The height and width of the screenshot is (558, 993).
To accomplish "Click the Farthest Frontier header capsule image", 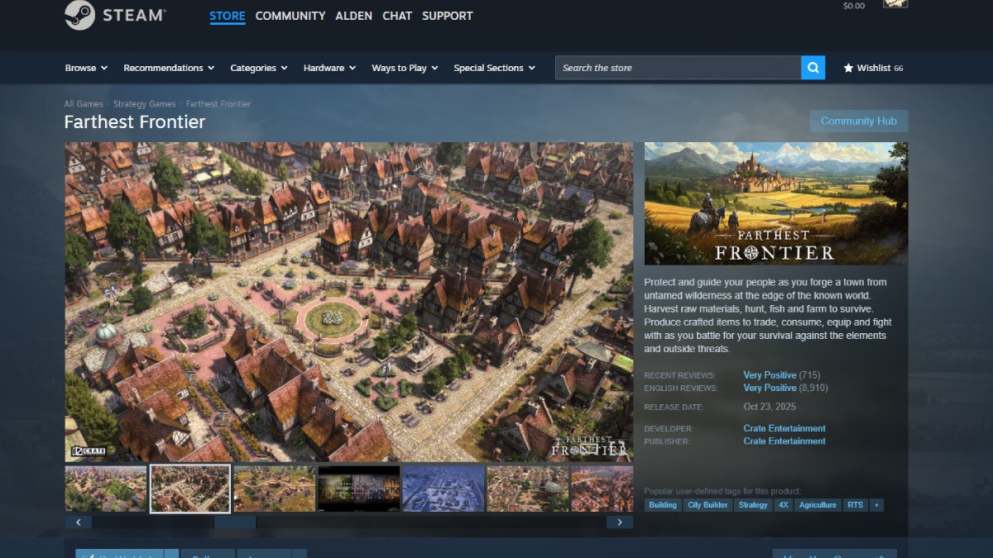I will pyautogui.click(x=775, y=203).
